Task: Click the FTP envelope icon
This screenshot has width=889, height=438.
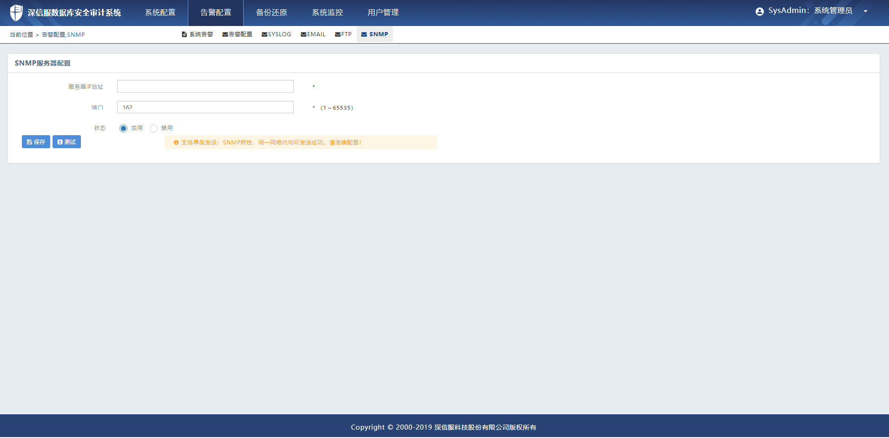Action: click(x=338, y=34)
